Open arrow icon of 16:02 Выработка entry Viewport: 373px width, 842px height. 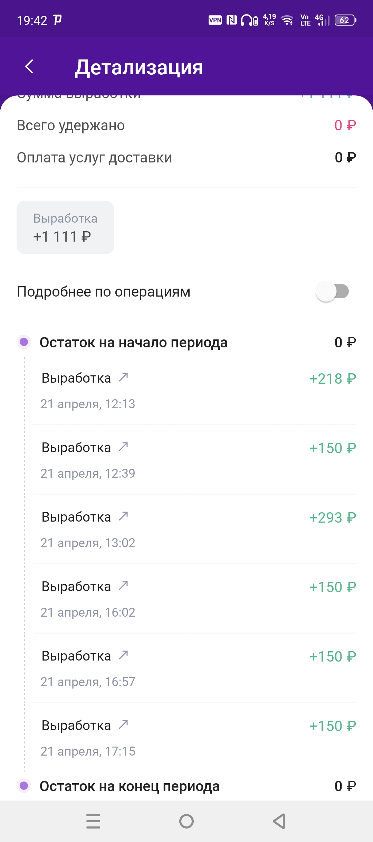coord(123,586)
